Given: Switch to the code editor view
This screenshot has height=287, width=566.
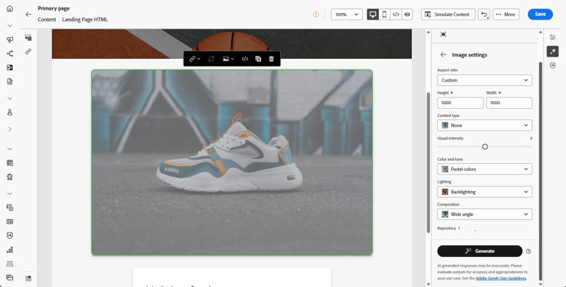Looking at the screenshot, I should tap(396, 14).
